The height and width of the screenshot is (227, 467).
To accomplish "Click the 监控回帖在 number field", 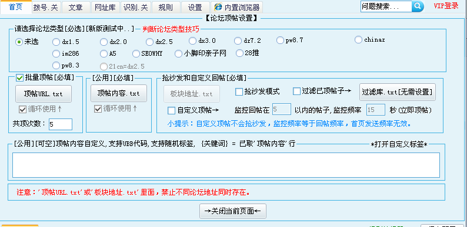I will 282,109.
